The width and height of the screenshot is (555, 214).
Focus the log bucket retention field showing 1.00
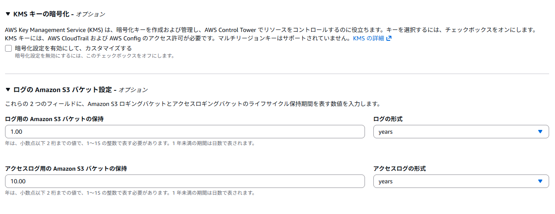[x=185, y=132]
